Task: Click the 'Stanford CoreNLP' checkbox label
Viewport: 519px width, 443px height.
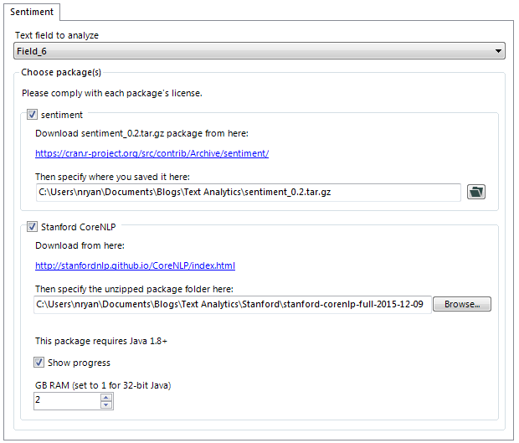Action: tap(80, 226)
